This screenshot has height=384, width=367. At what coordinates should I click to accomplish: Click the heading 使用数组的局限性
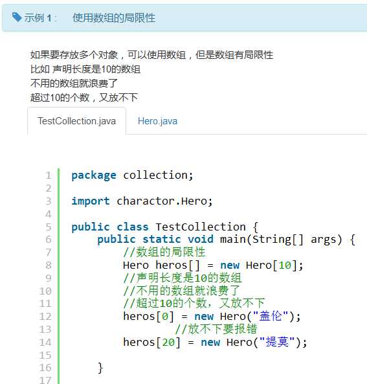[114, 18]
